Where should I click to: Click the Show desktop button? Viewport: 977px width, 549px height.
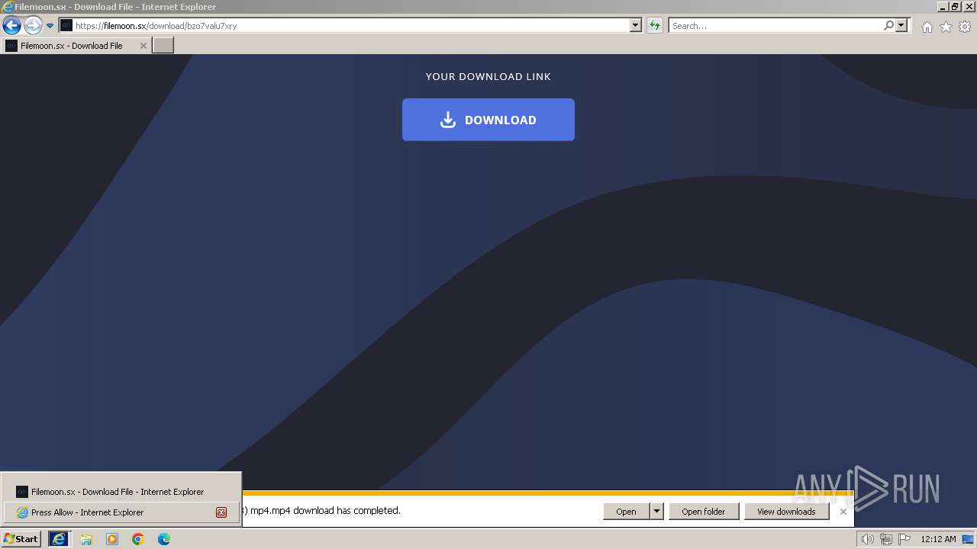click(968, 539)
